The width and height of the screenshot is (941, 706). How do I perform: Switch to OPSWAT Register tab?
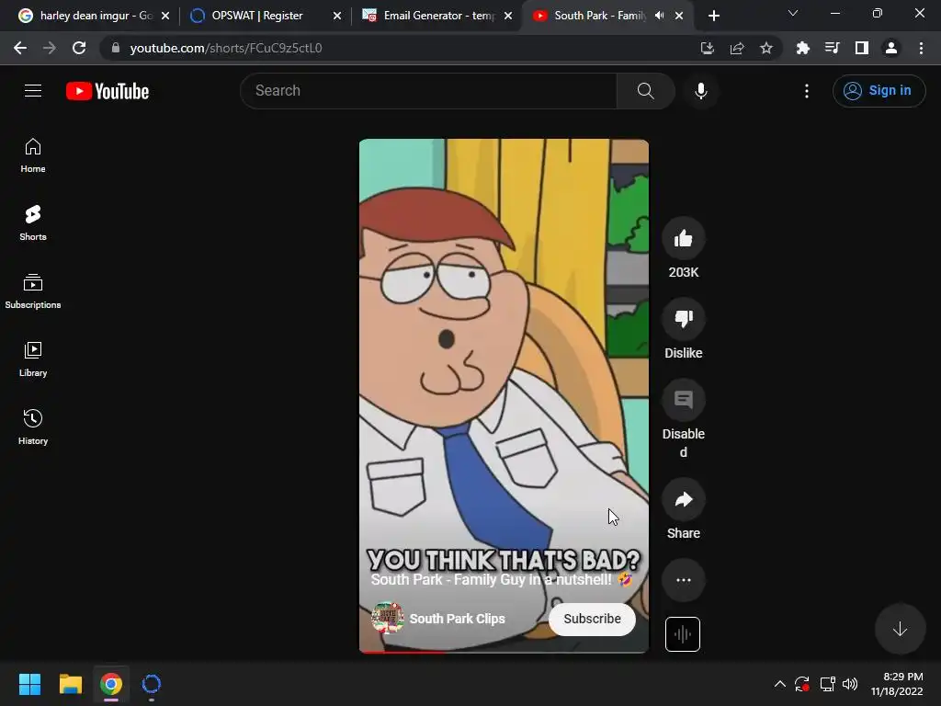coord(258,16)
